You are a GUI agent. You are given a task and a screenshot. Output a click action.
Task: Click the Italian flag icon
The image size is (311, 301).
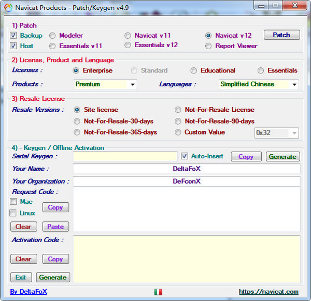click(158, 292)
